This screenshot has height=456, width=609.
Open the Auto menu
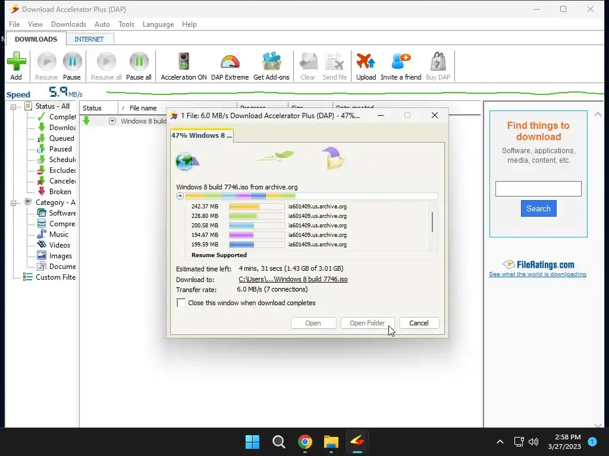click(102, 24)
